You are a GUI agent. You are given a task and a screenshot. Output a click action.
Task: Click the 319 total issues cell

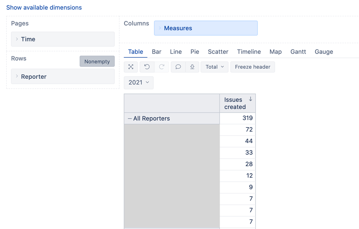click(x=238, y=118)
